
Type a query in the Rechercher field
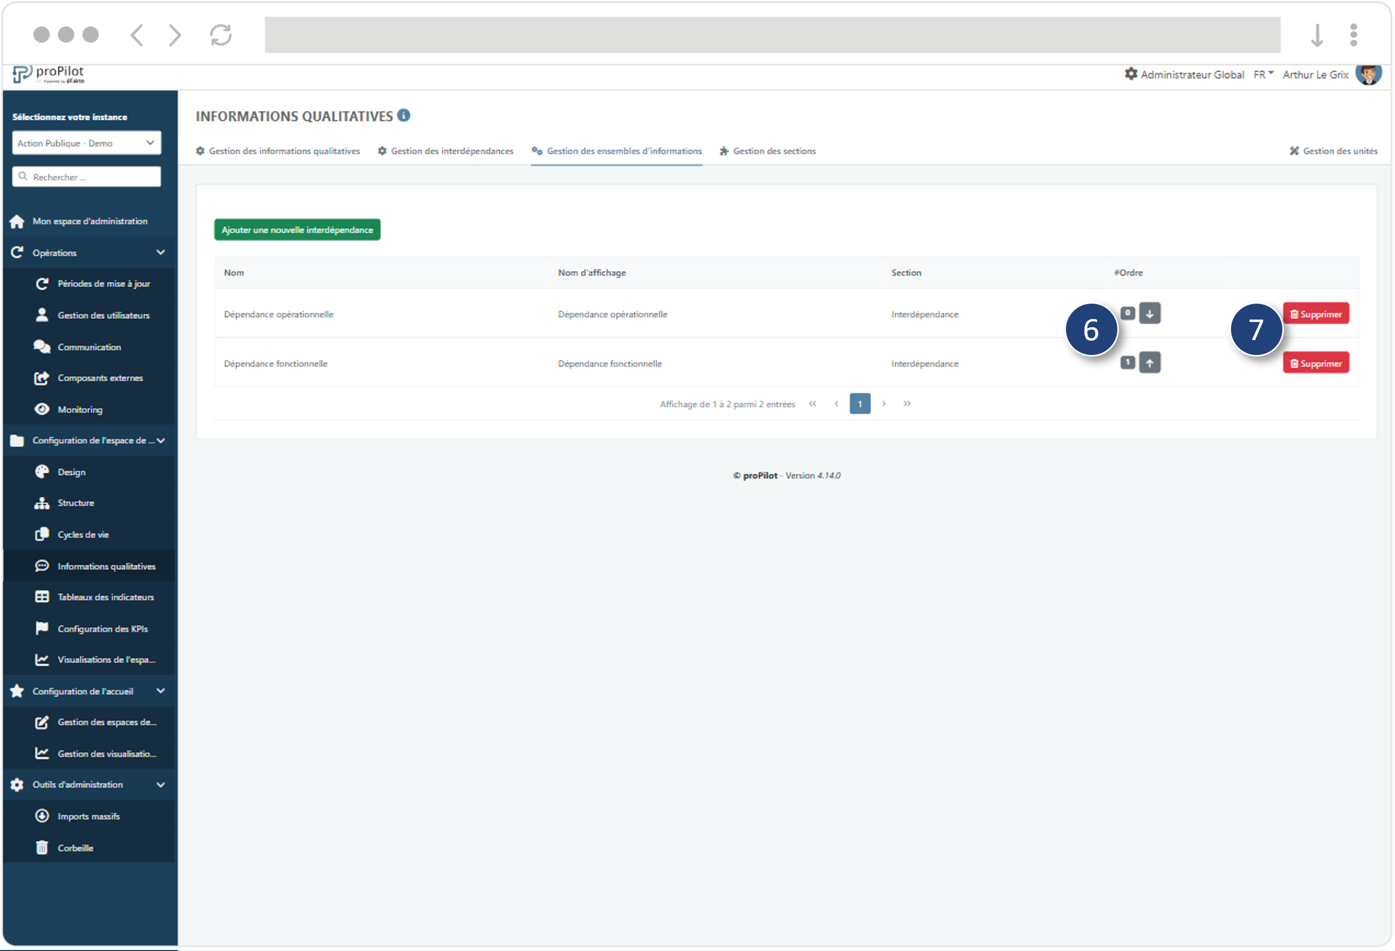point(86,176)
